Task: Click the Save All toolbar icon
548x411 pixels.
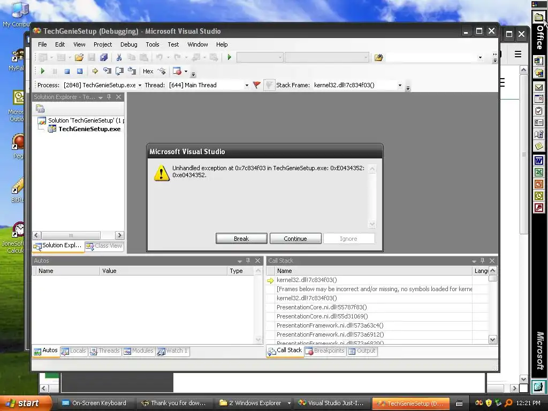Action: coord(104,57)
